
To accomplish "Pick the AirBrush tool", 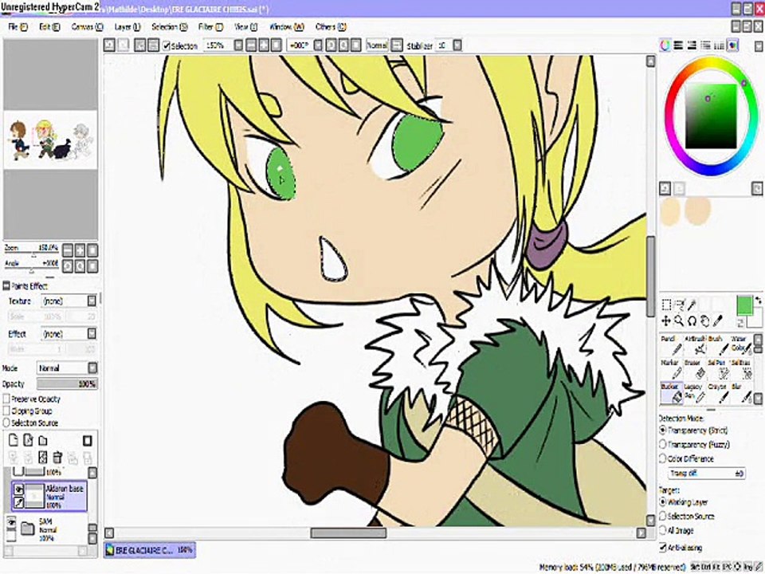I will 695,345.
